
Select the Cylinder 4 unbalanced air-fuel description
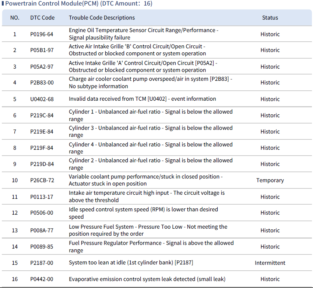tap(151, 148)
